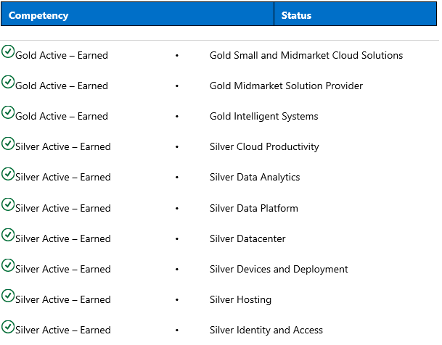The width and height of the screenshot is (442, 345).
Task: Select 'Silver Data Analytics' text
Action: pos(255,178)
